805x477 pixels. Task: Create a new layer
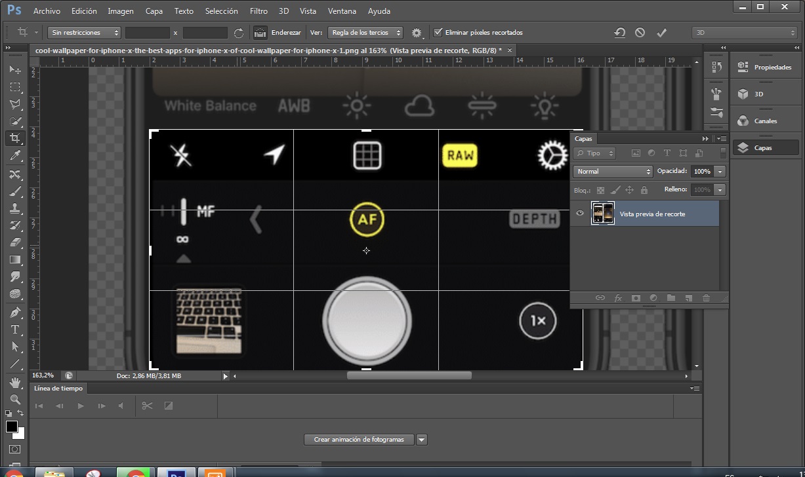(688, 297)
